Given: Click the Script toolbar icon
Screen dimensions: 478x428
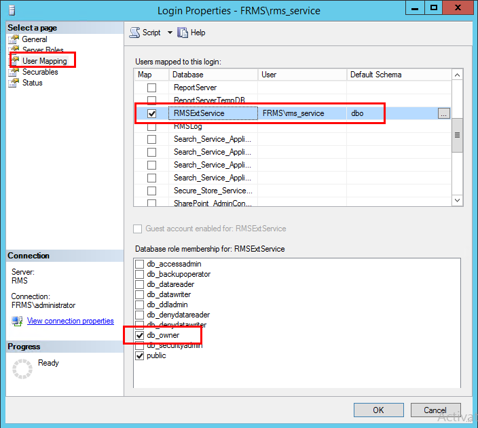Looking at the screenshot, I should point(134,33).
